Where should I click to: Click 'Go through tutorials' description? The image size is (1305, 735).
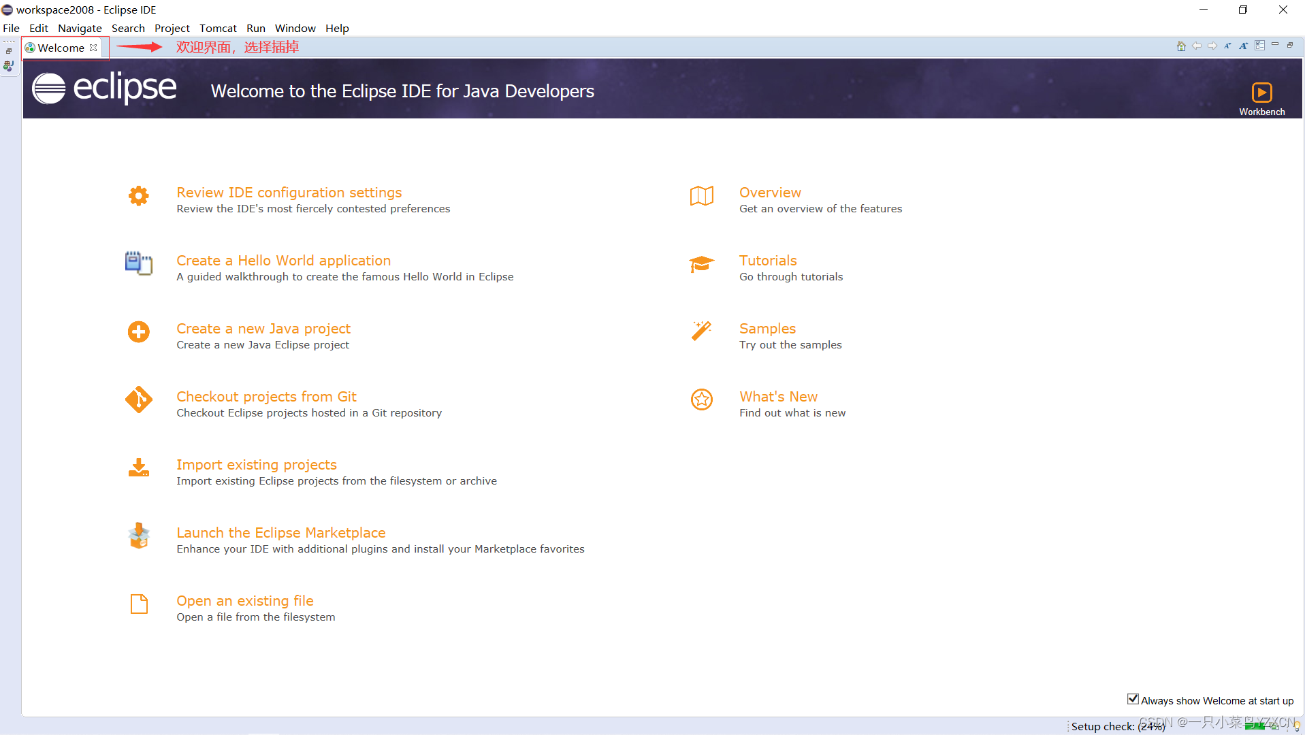click(791, 277)
